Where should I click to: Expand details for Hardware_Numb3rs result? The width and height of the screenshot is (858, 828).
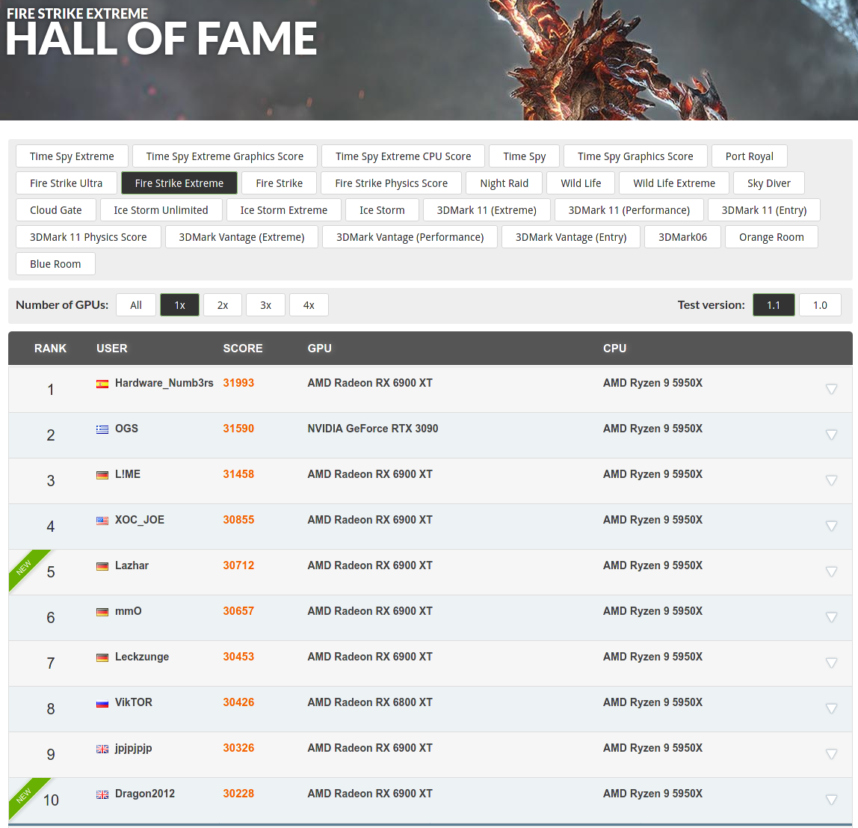831,390
